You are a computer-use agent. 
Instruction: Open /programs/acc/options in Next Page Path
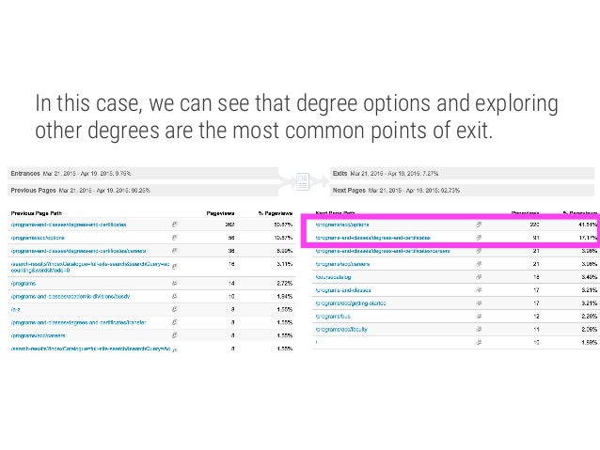pos(342,225)
